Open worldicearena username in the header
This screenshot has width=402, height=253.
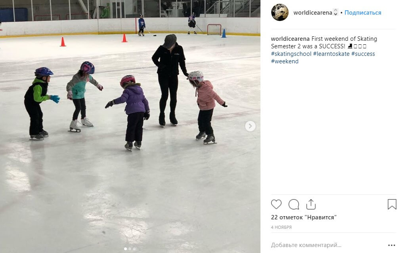click(x=312, y=13)
